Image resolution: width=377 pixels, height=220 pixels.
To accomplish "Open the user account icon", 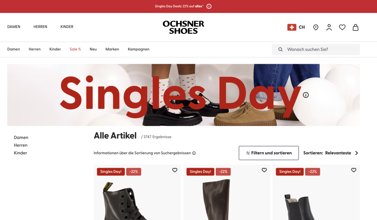I will tap(329, 27).
